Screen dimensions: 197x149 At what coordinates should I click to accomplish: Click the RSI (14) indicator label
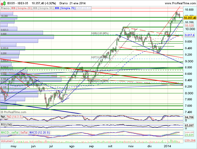click(x=6, y=125)
